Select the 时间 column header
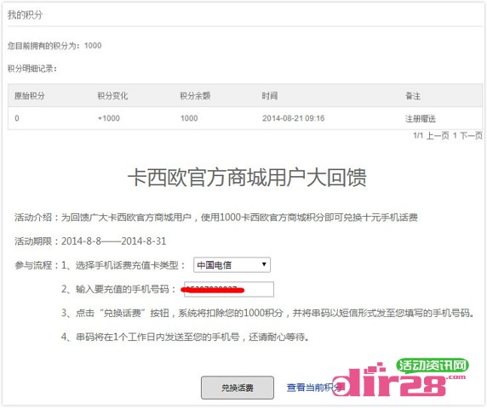This screenshot has height=408, width=487. click(x=270, y=96)
